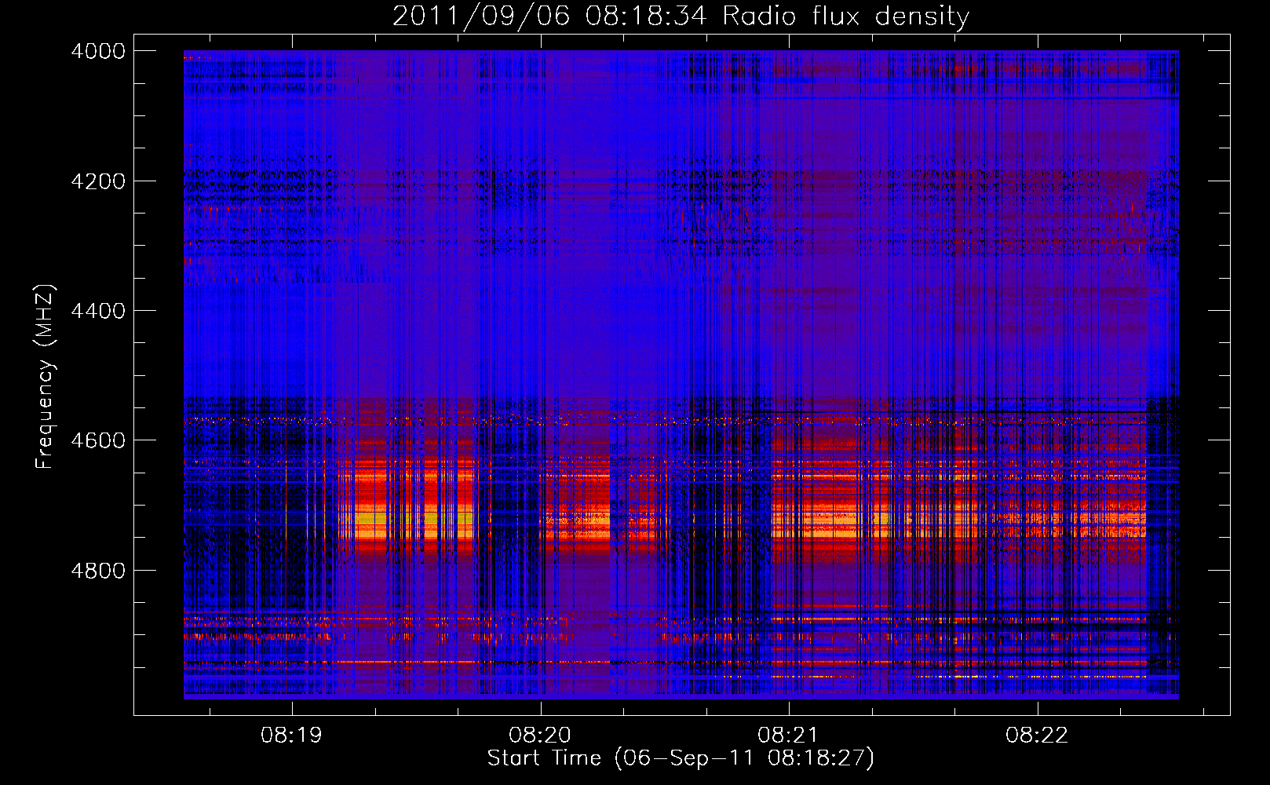Click the "Frequency (MHZ)" axis label
The width and height of the screenshot is (1270, 785).
tap(46, 377)
